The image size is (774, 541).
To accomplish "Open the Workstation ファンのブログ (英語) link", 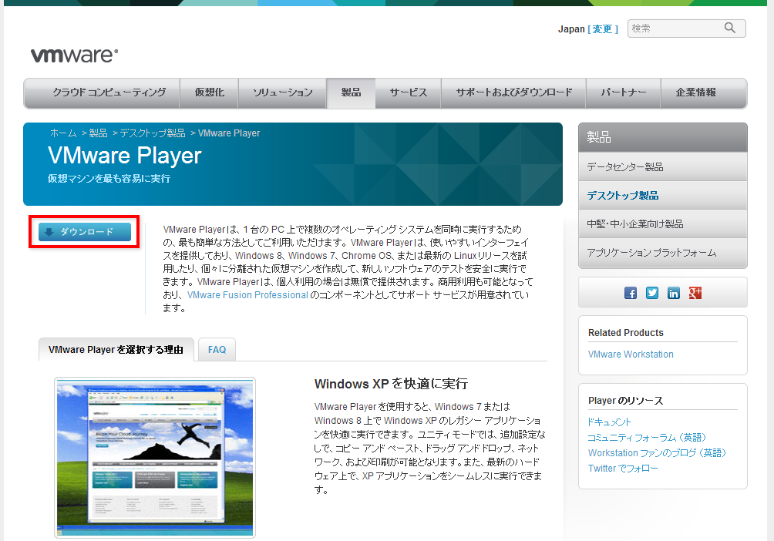I will pos(657,452).
